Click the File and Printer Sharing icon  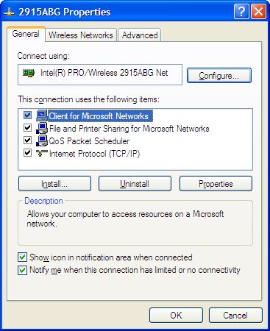click(x=42, y=128)
